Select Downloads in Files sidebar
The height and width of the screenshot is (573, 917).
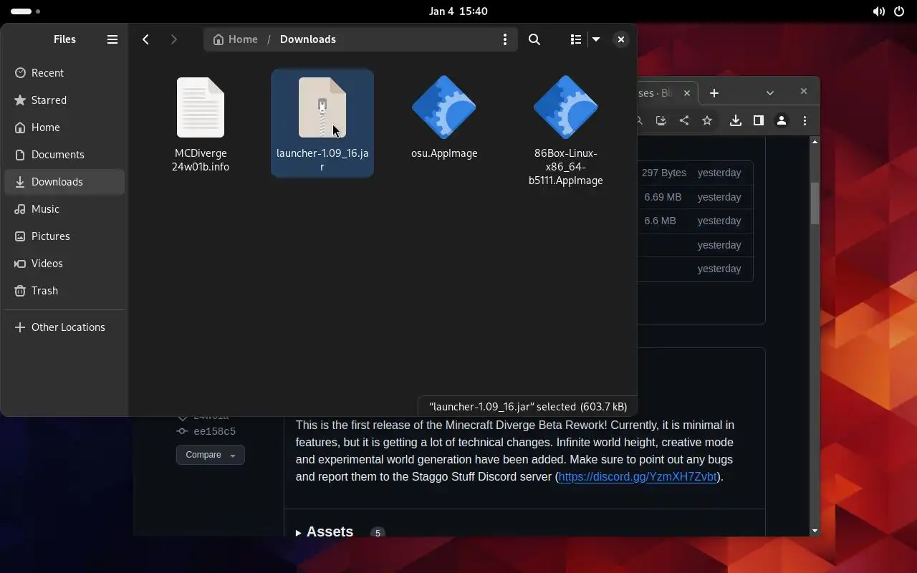click(x=64, y=182)
